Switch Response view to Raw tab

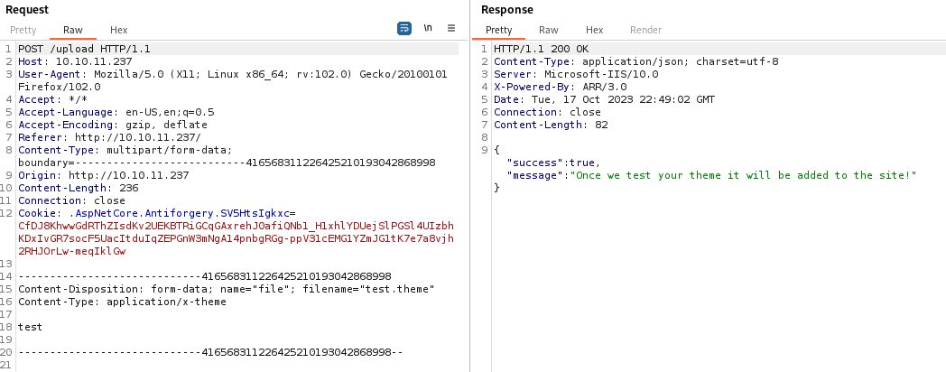548,30
